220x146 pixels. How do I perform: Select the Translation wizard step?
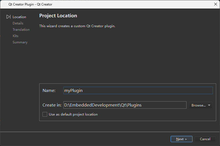[x=21, y=30]
